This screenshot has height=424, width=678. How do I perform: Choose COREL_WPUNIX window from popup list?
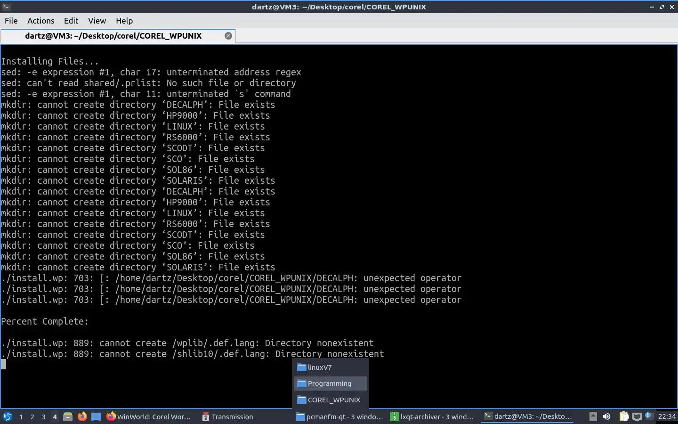(331, 400)
